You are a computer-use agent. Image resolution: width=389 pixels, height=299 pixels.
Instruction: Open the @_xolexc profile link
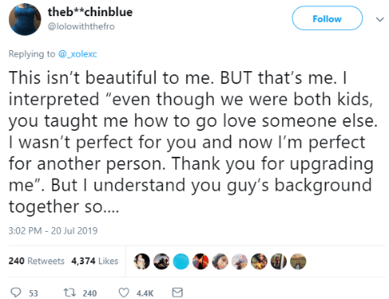78,54
